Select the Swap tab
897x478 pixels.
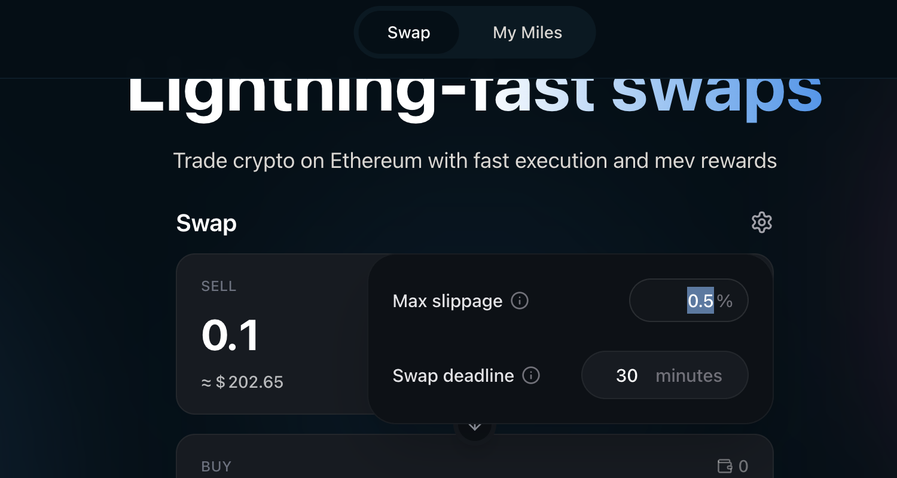[x=408, y=32]
